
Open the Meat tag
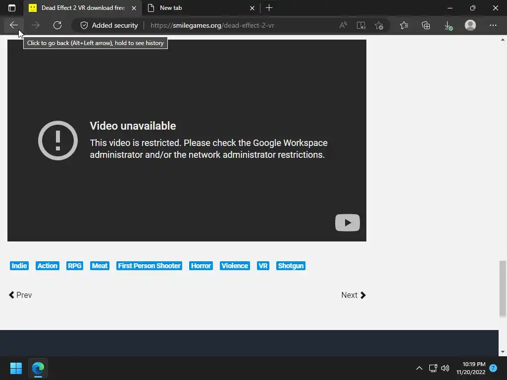coord(100,266)
